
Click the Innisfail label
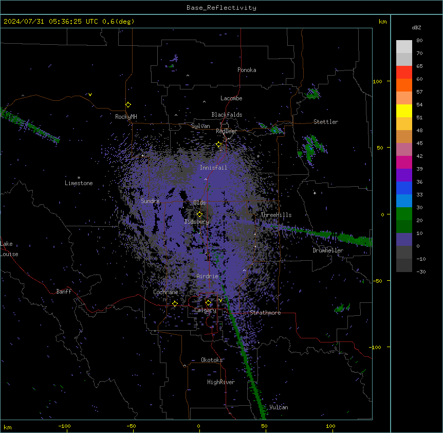[x=213, y=168]
